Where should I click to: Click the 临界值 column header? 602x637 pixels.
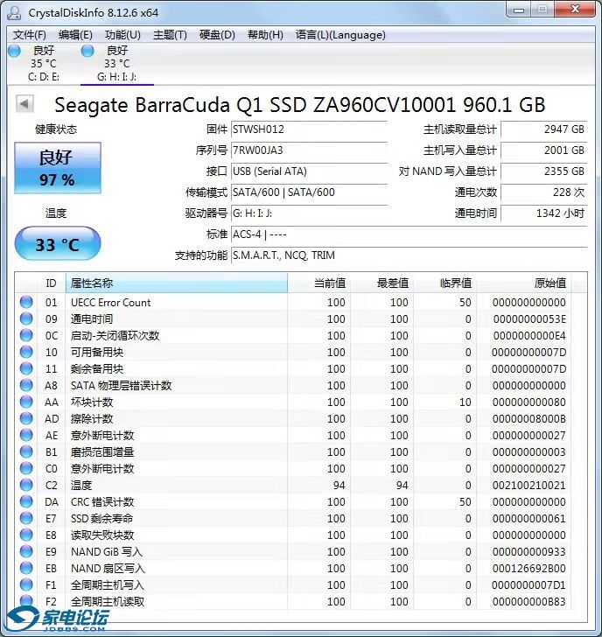pyautogui.click(x=444, y=283)
